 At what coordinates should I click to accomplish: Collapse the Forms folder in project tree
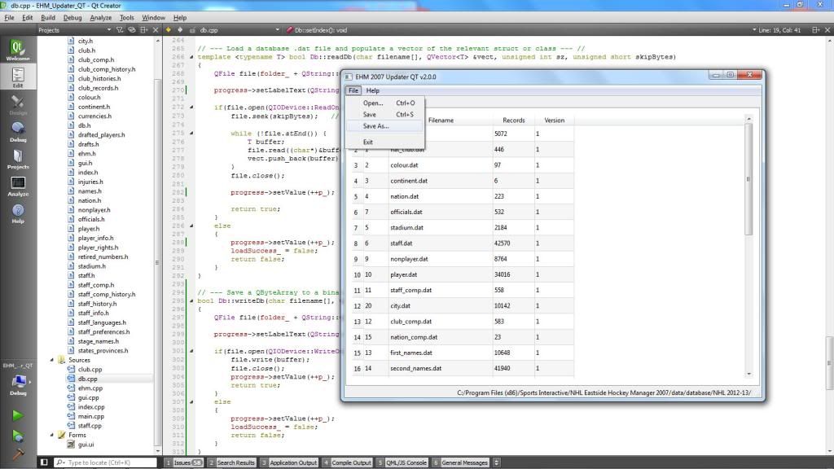pyautogui.click(x=52, y=435)
